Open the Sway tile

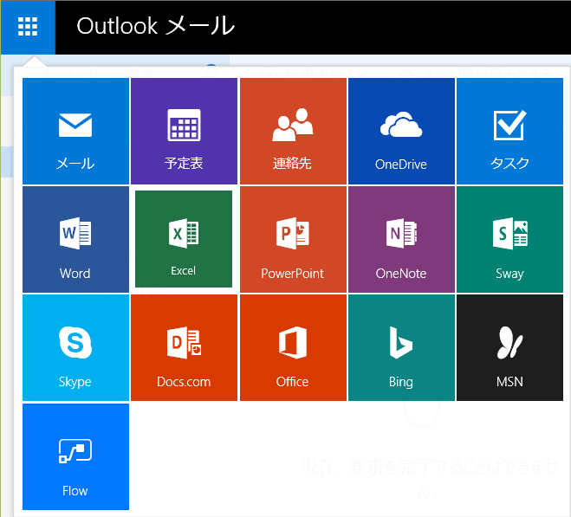pyautogui.click(x=509, y=240)
